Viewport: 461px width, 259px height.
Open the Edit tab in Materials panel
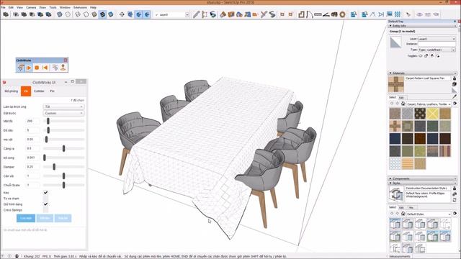401,98
